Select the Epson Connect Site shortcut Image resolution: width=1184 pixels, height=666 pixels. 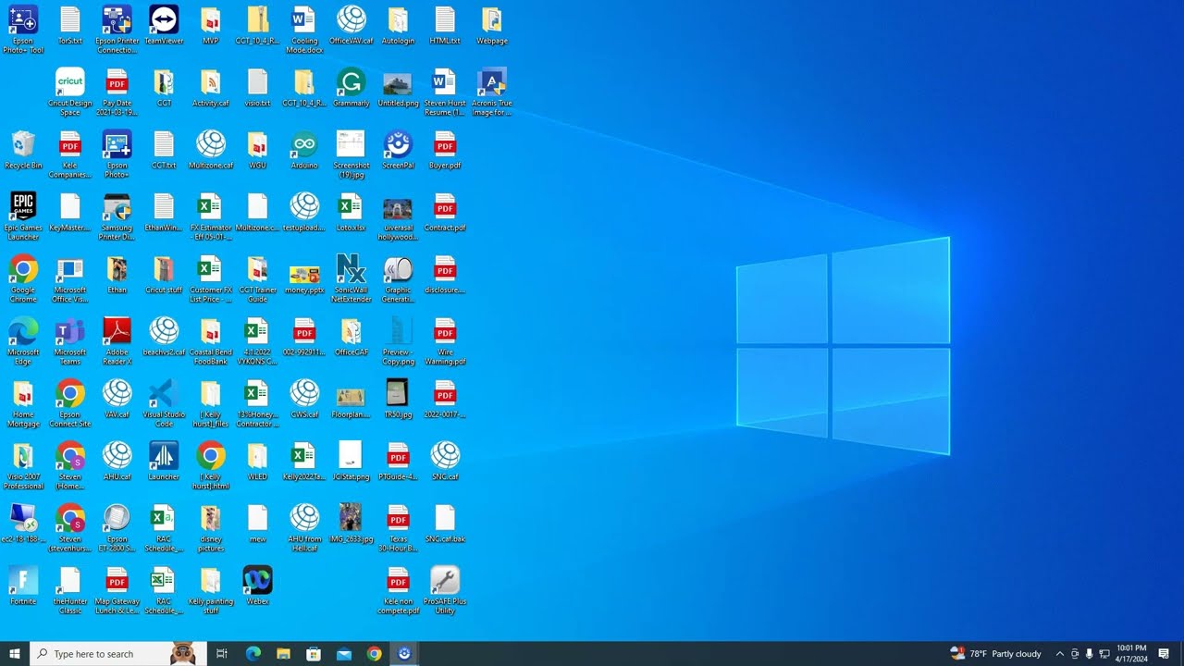[x=70, y=403]
